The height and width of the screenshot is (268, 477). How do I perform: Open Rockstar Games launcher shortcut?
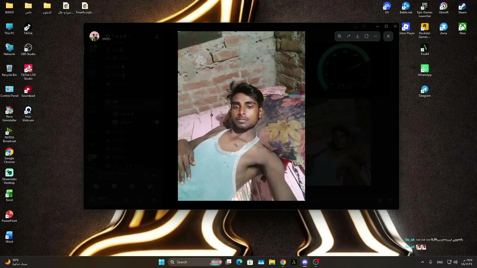(x=425, y=31)
